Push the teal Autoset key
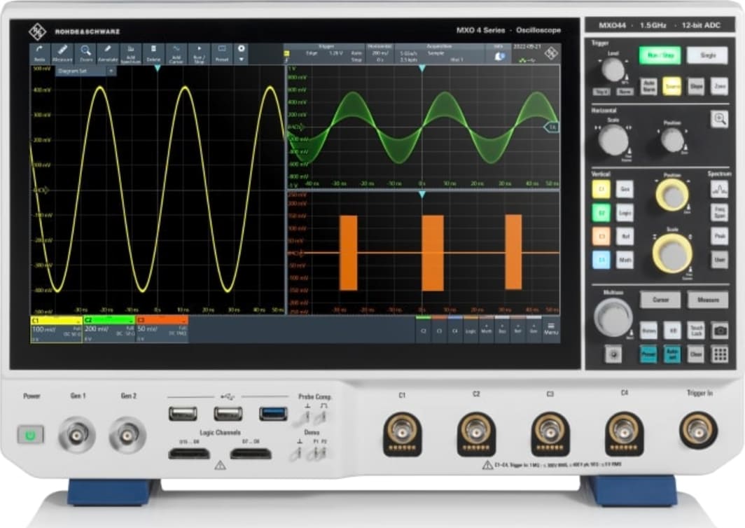The image size is (745, 528). click(x=672, y=354)
